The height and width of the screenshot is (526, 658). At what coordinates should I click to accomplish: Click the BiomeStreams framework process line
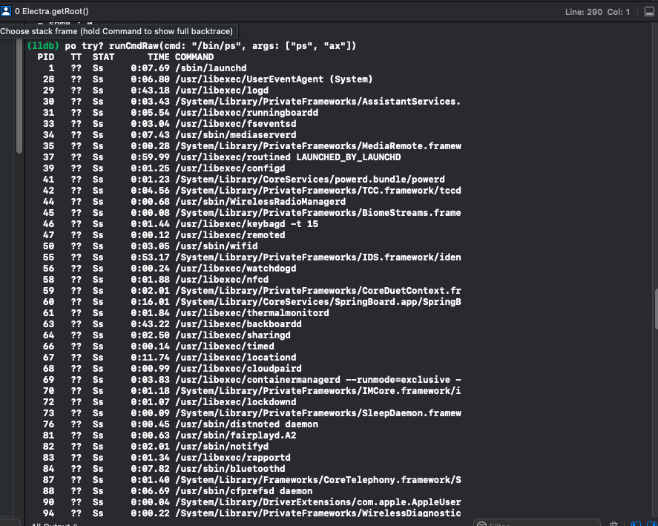pos(318,213)
